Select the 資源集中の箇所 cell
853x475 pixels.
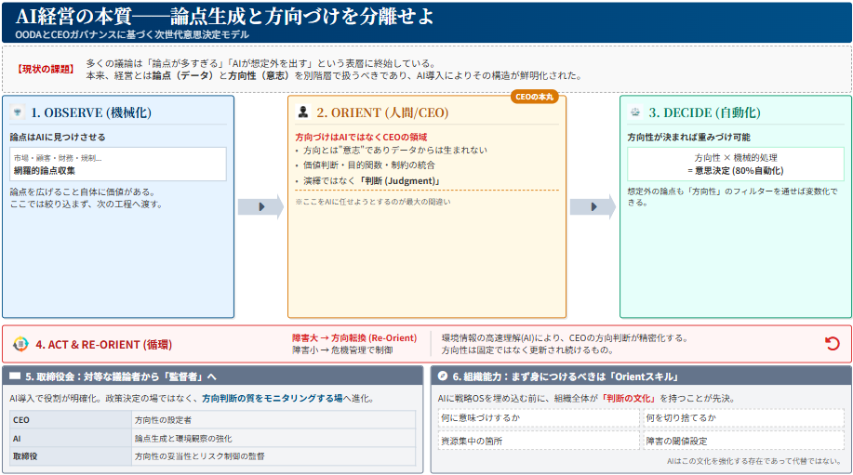(539, 441)
